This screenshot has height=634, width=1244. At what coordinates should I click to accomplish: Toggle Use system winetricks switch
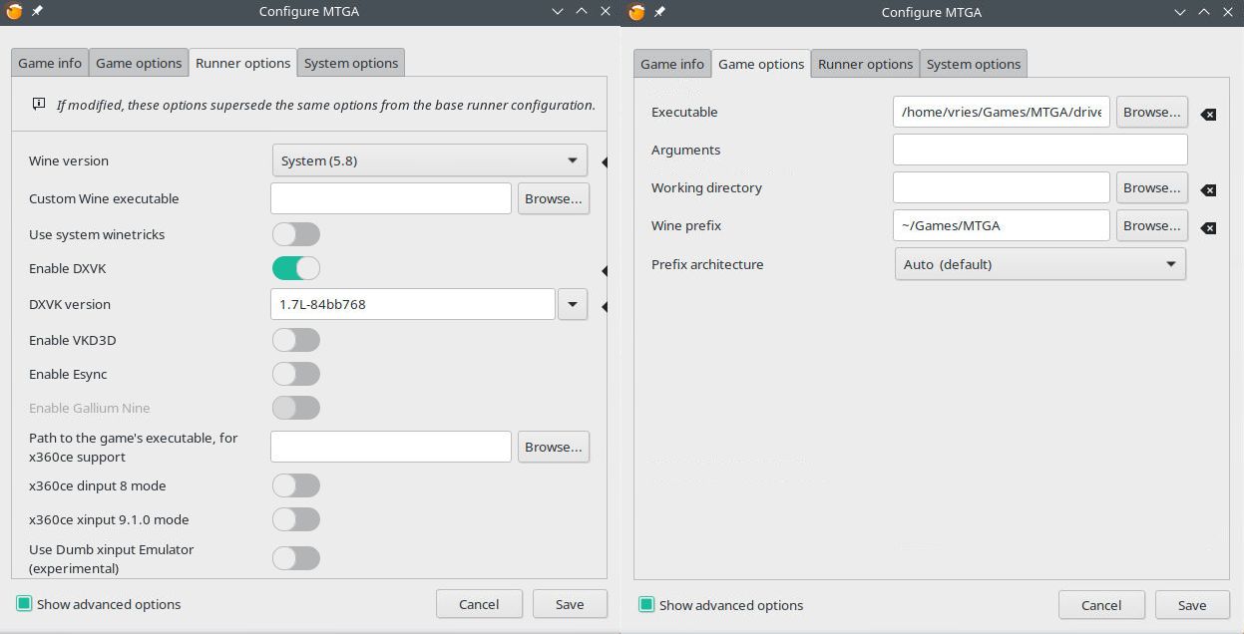pos(296,234)
